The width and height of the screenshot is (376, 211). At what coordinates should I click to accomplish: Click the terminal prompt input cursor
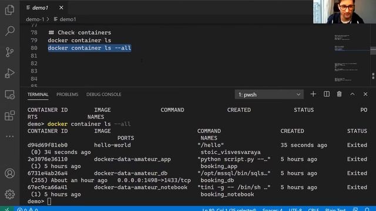49,202
